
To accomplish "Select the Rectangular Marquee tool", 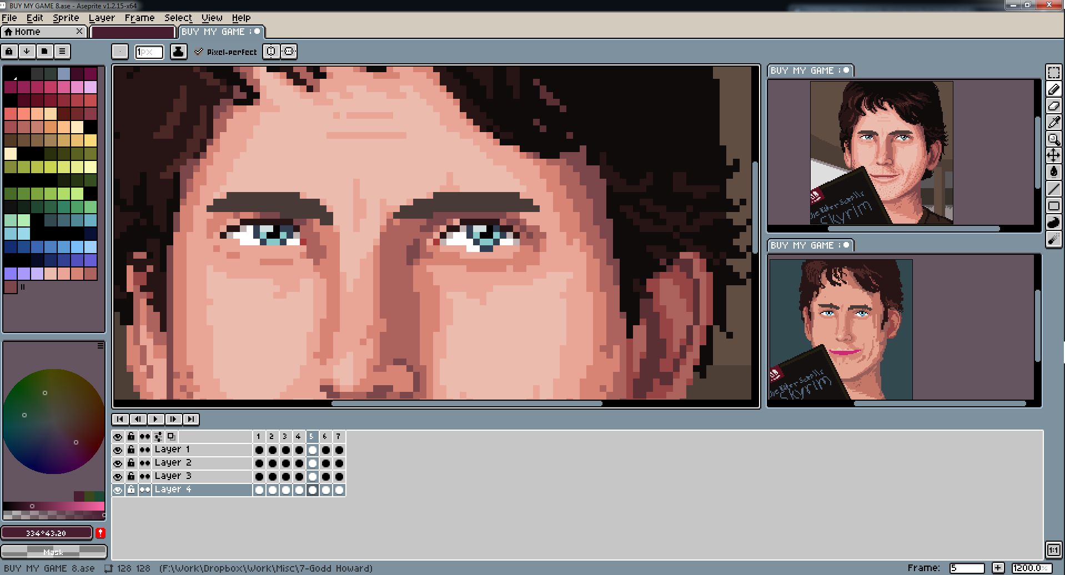I will point(1053,73).
